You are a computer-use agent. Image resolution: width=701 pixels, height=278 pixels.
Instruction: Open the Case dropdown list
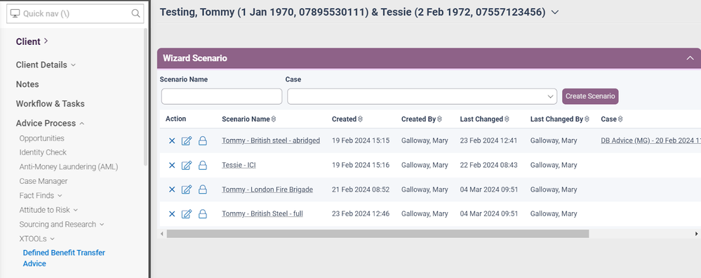pos(422,97)
